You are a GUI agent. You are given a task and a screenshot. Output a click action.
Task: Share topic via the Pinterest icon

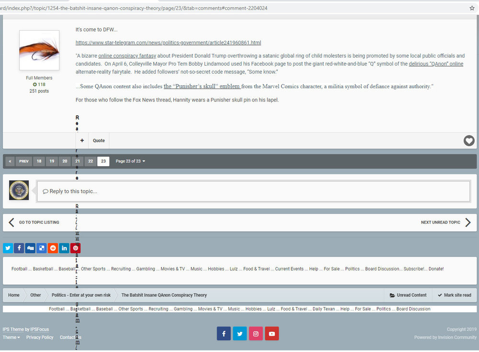75,248
